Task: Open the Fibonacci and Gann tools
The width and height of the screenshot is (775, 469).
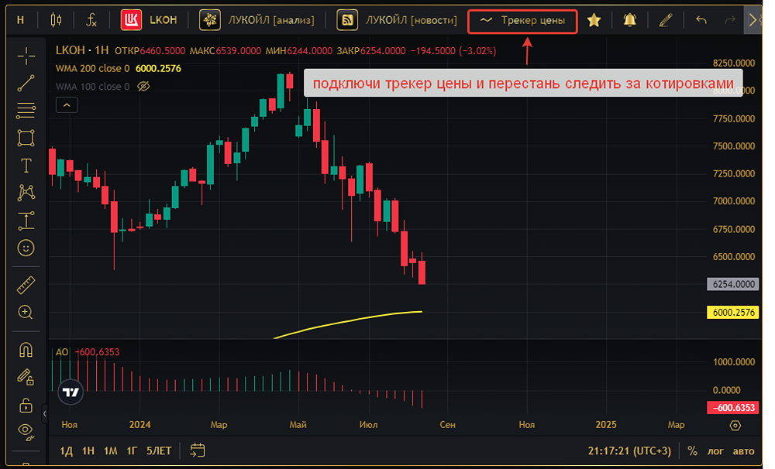Action: [26, 110]
